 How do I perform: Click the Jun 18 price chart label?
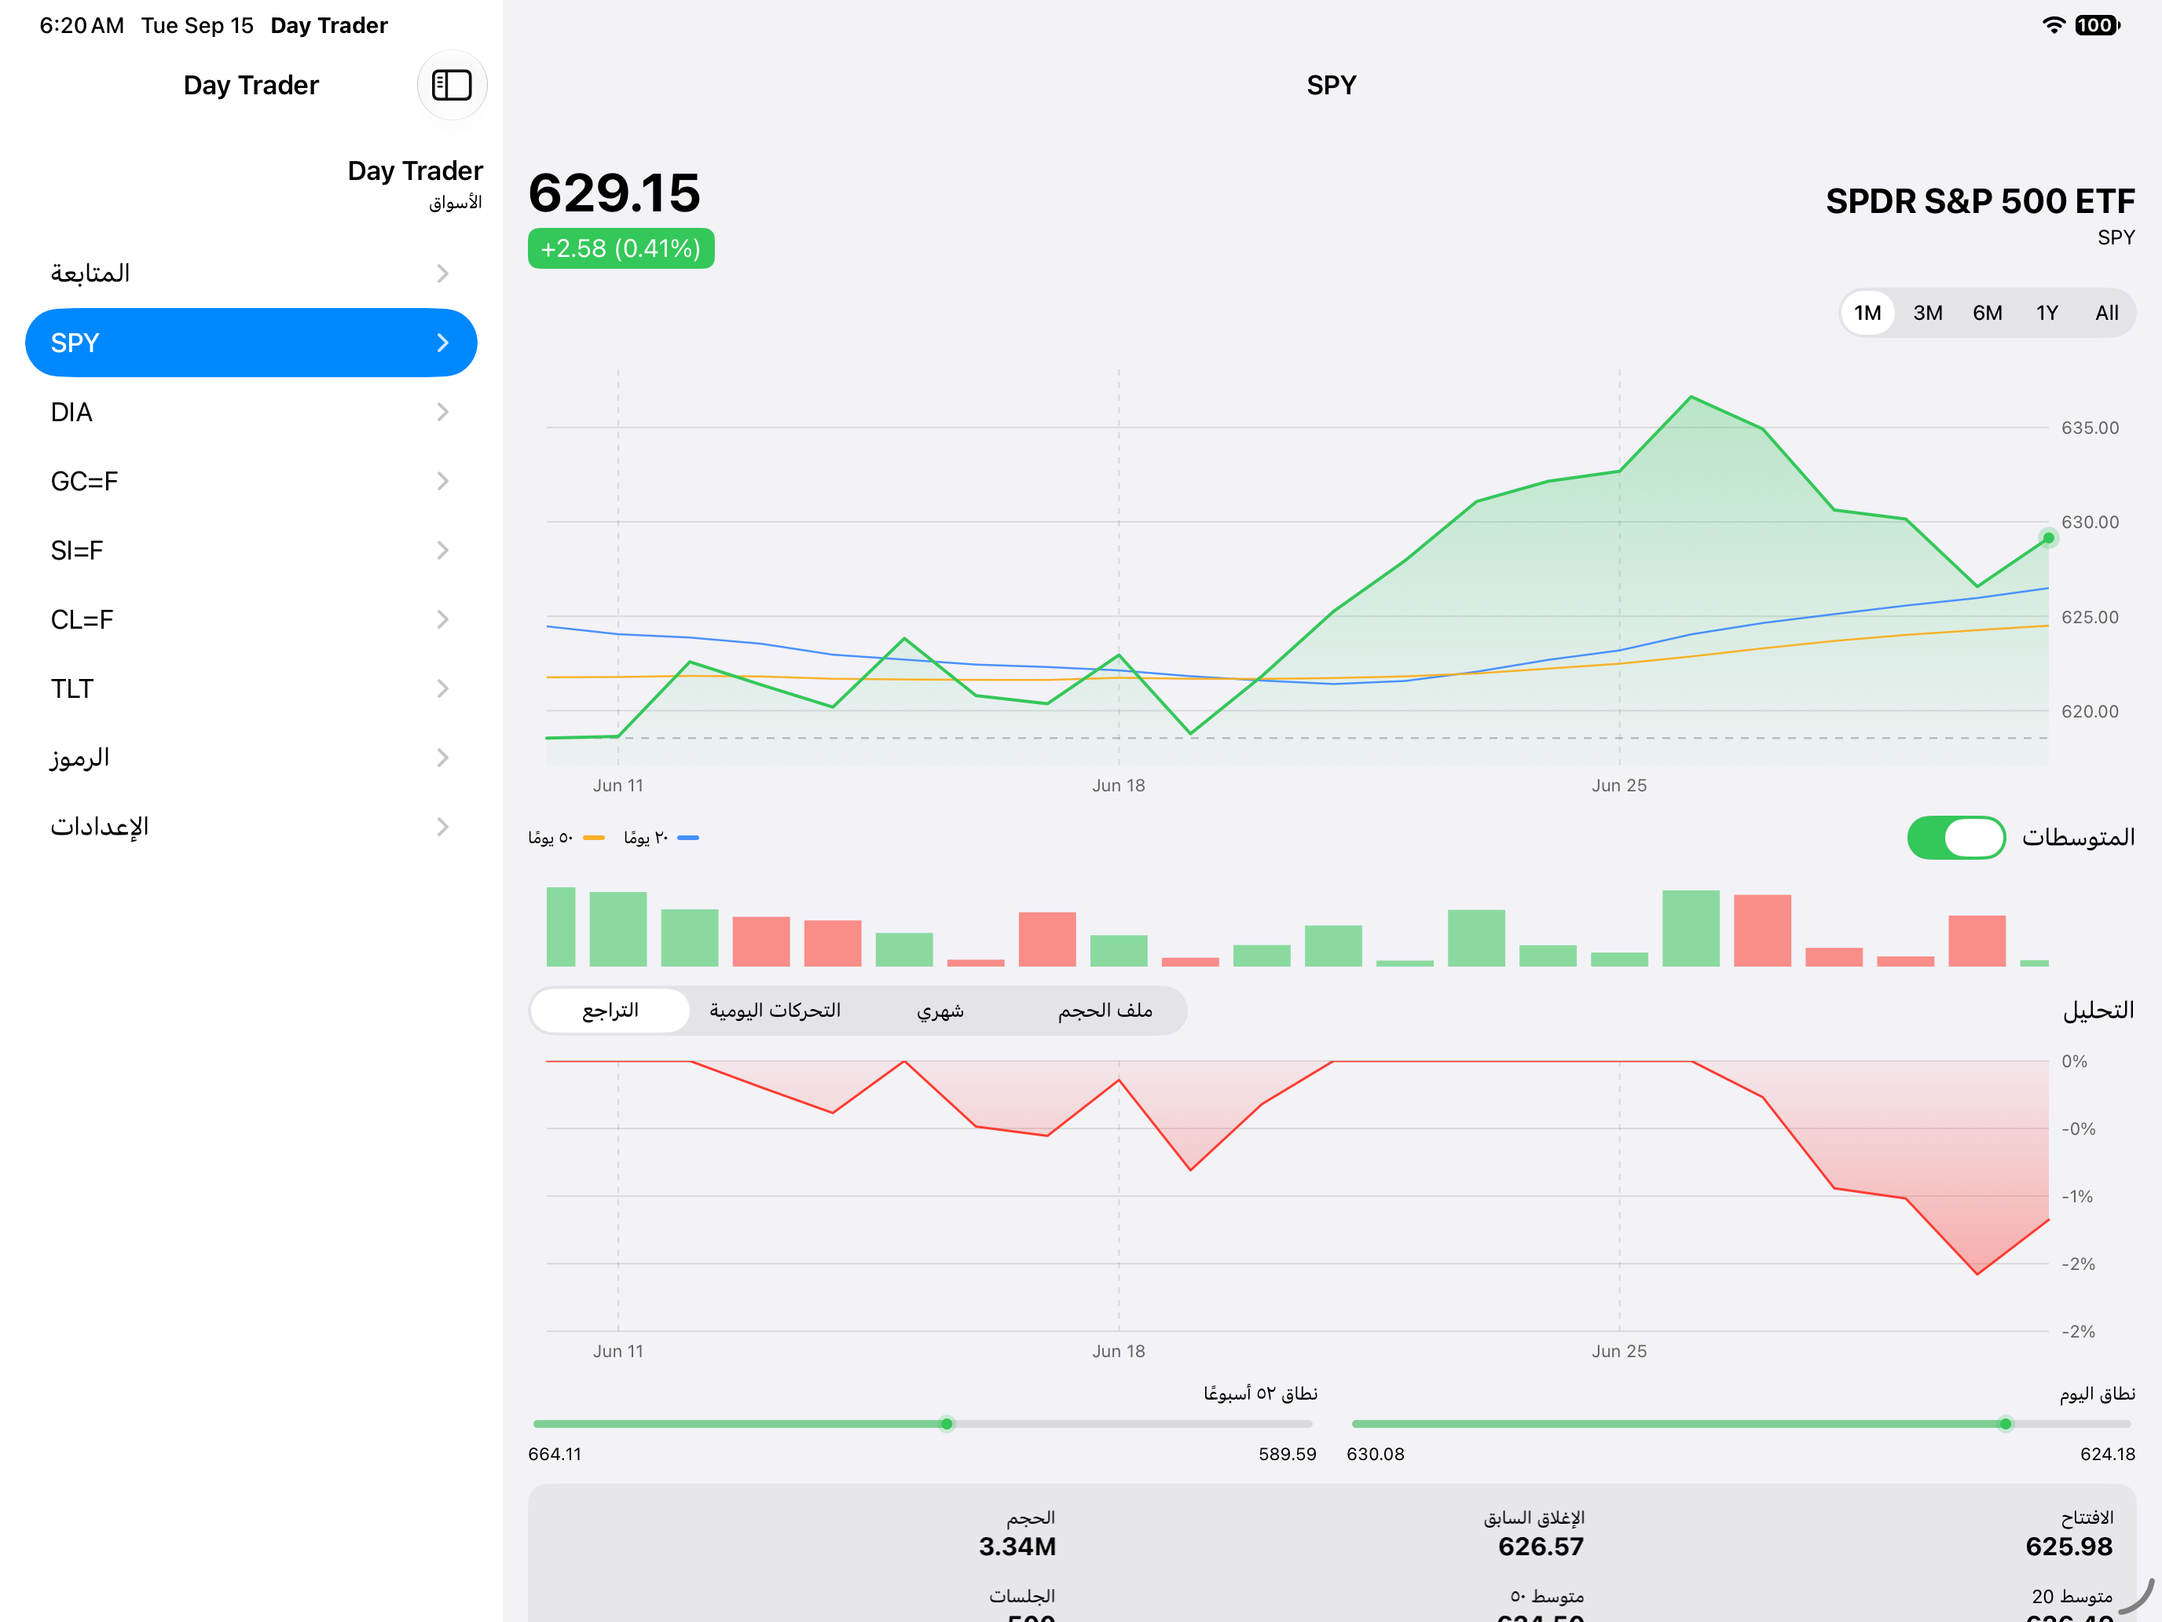pyautogui.click(x=1118, y=786)
